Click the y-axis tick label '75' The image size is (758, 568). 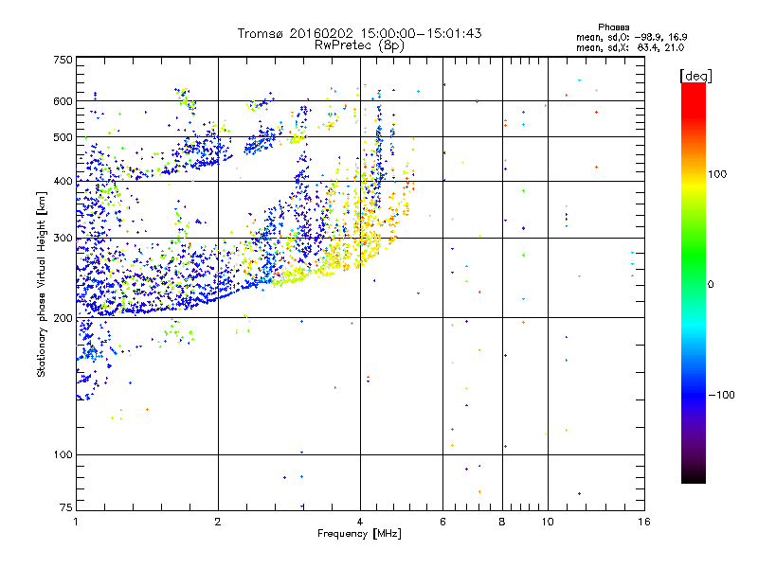pos(66,507)
